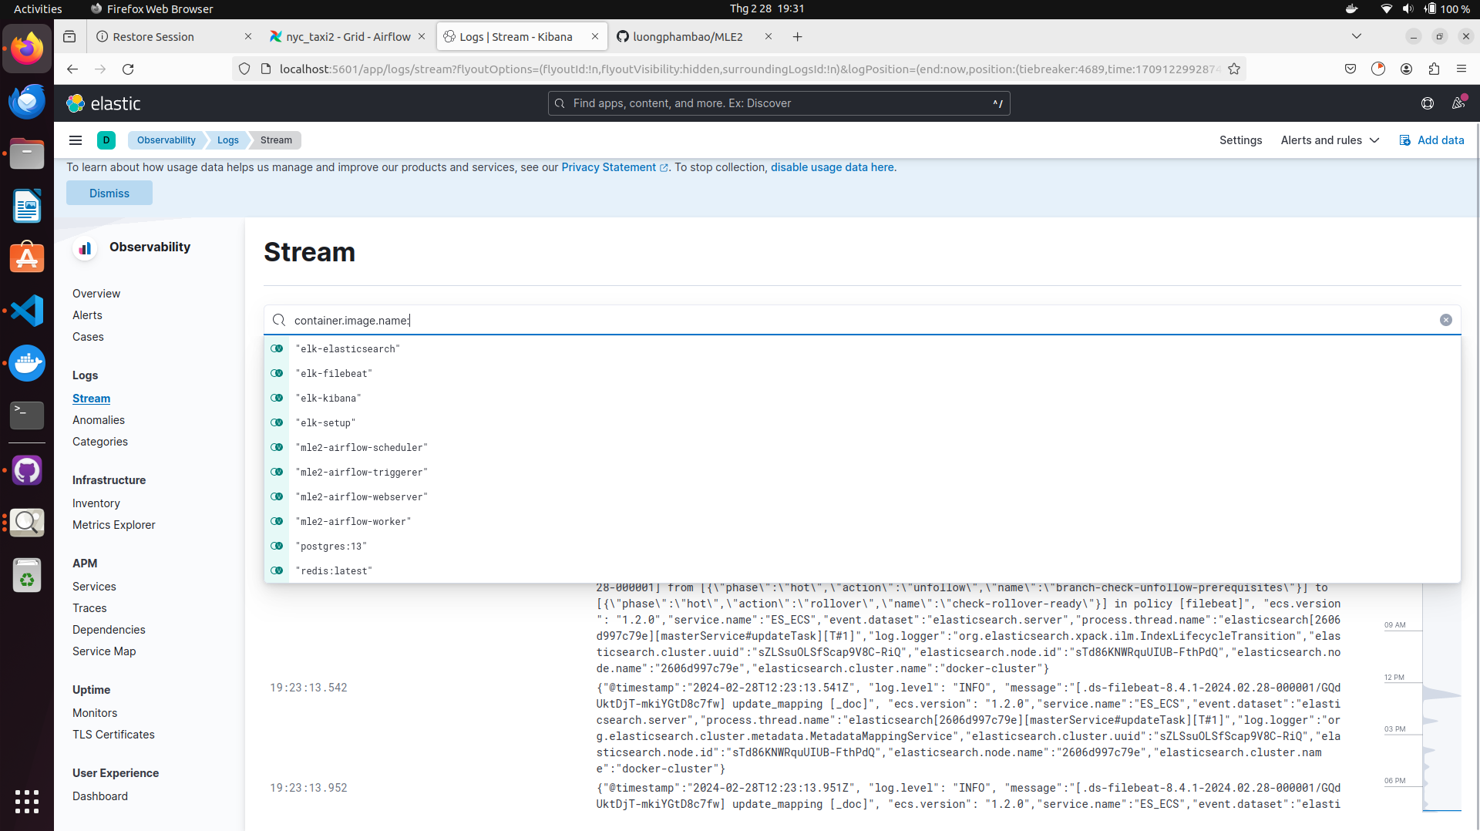Jump to 03 PM on log minimap
The height and width of the screenshot is (831, 1480).
point(1394,729)
